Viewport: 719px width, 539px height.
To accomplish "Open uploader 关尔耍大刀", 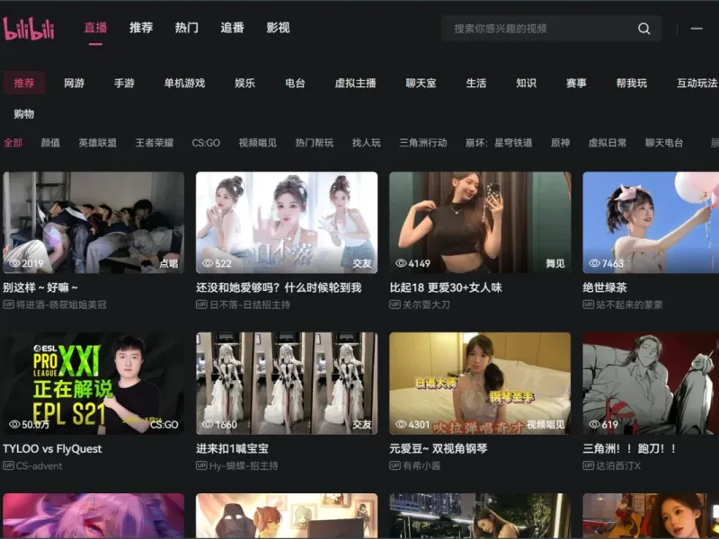I will point(426,305).
